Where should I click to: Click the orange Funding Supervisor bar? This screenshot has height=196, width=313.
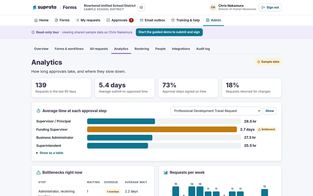pos(162,129)
